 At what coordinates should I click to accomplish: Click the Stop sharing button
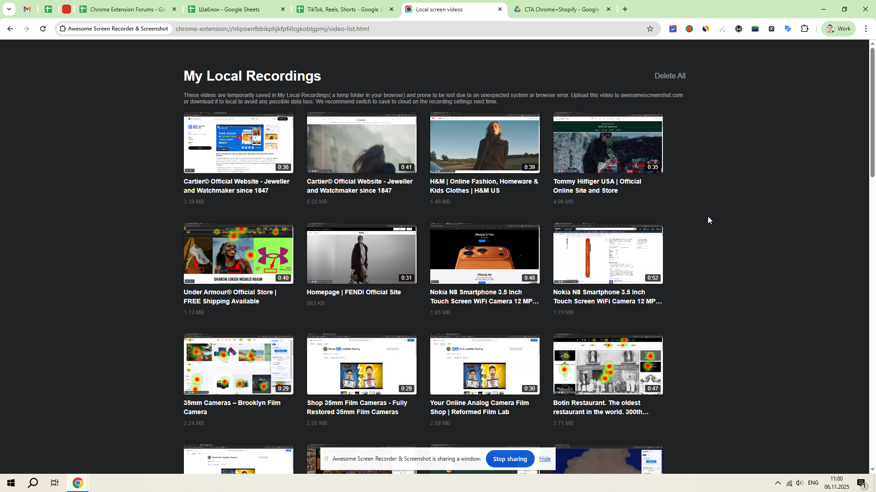510,459
